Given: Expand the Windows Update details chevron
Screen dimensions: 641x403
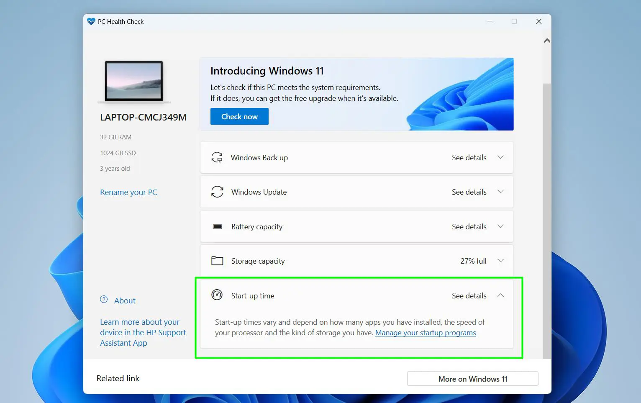Looking at the screenshot, I should coord(500,192).
